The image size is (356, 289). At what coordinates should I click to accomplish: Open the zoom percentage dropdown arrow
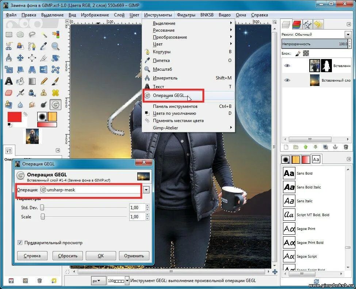click(x=127, y=281)
